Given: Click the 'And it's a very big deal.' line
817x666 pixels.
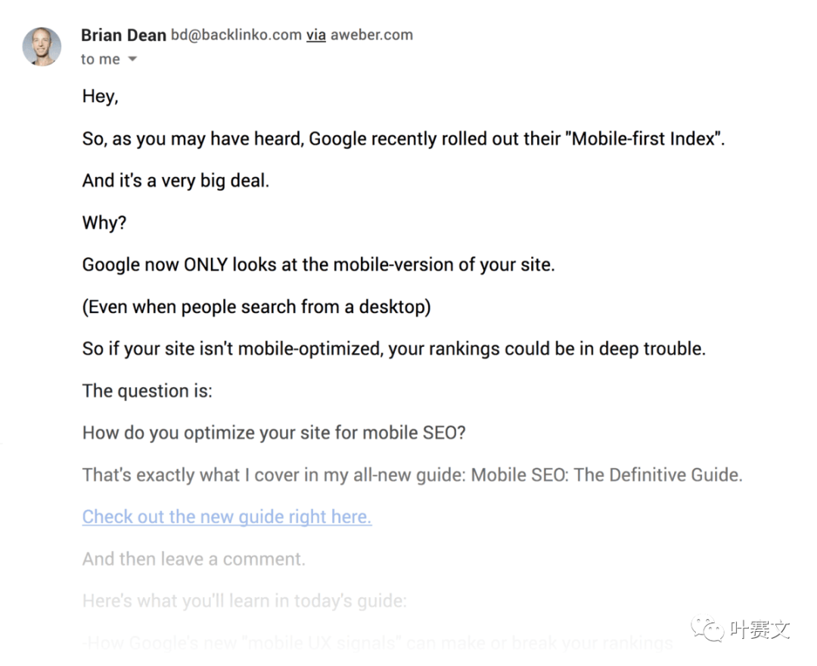Looking at the screenshot, I should pyautogui.click(x=176, y=181).
